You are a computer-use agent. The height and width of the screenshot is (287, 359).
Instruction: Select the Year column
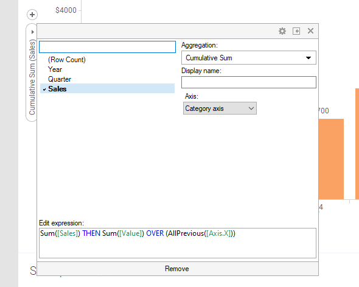coord(55,69)
